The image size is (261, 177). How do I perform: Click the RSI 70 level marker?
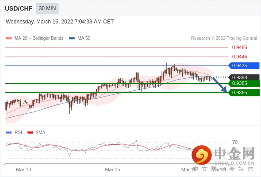tap(235, 142)
